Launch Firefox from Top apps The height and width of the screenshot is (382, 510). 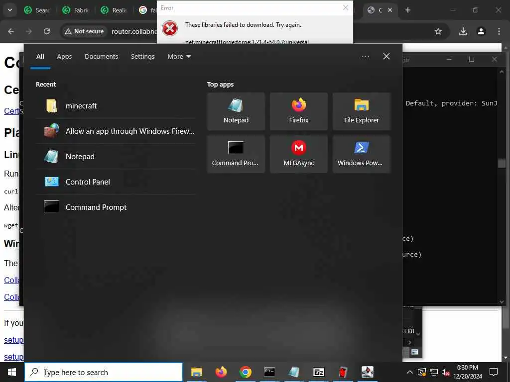pyautogui.click(x=299, y=111)
